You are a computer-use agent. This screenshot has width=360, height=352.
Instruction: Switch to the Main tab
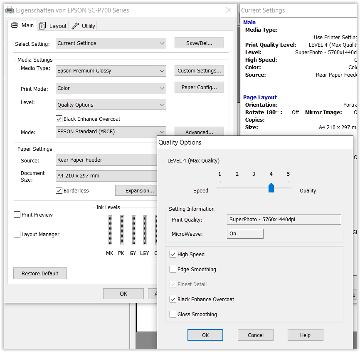click(23, 25)
